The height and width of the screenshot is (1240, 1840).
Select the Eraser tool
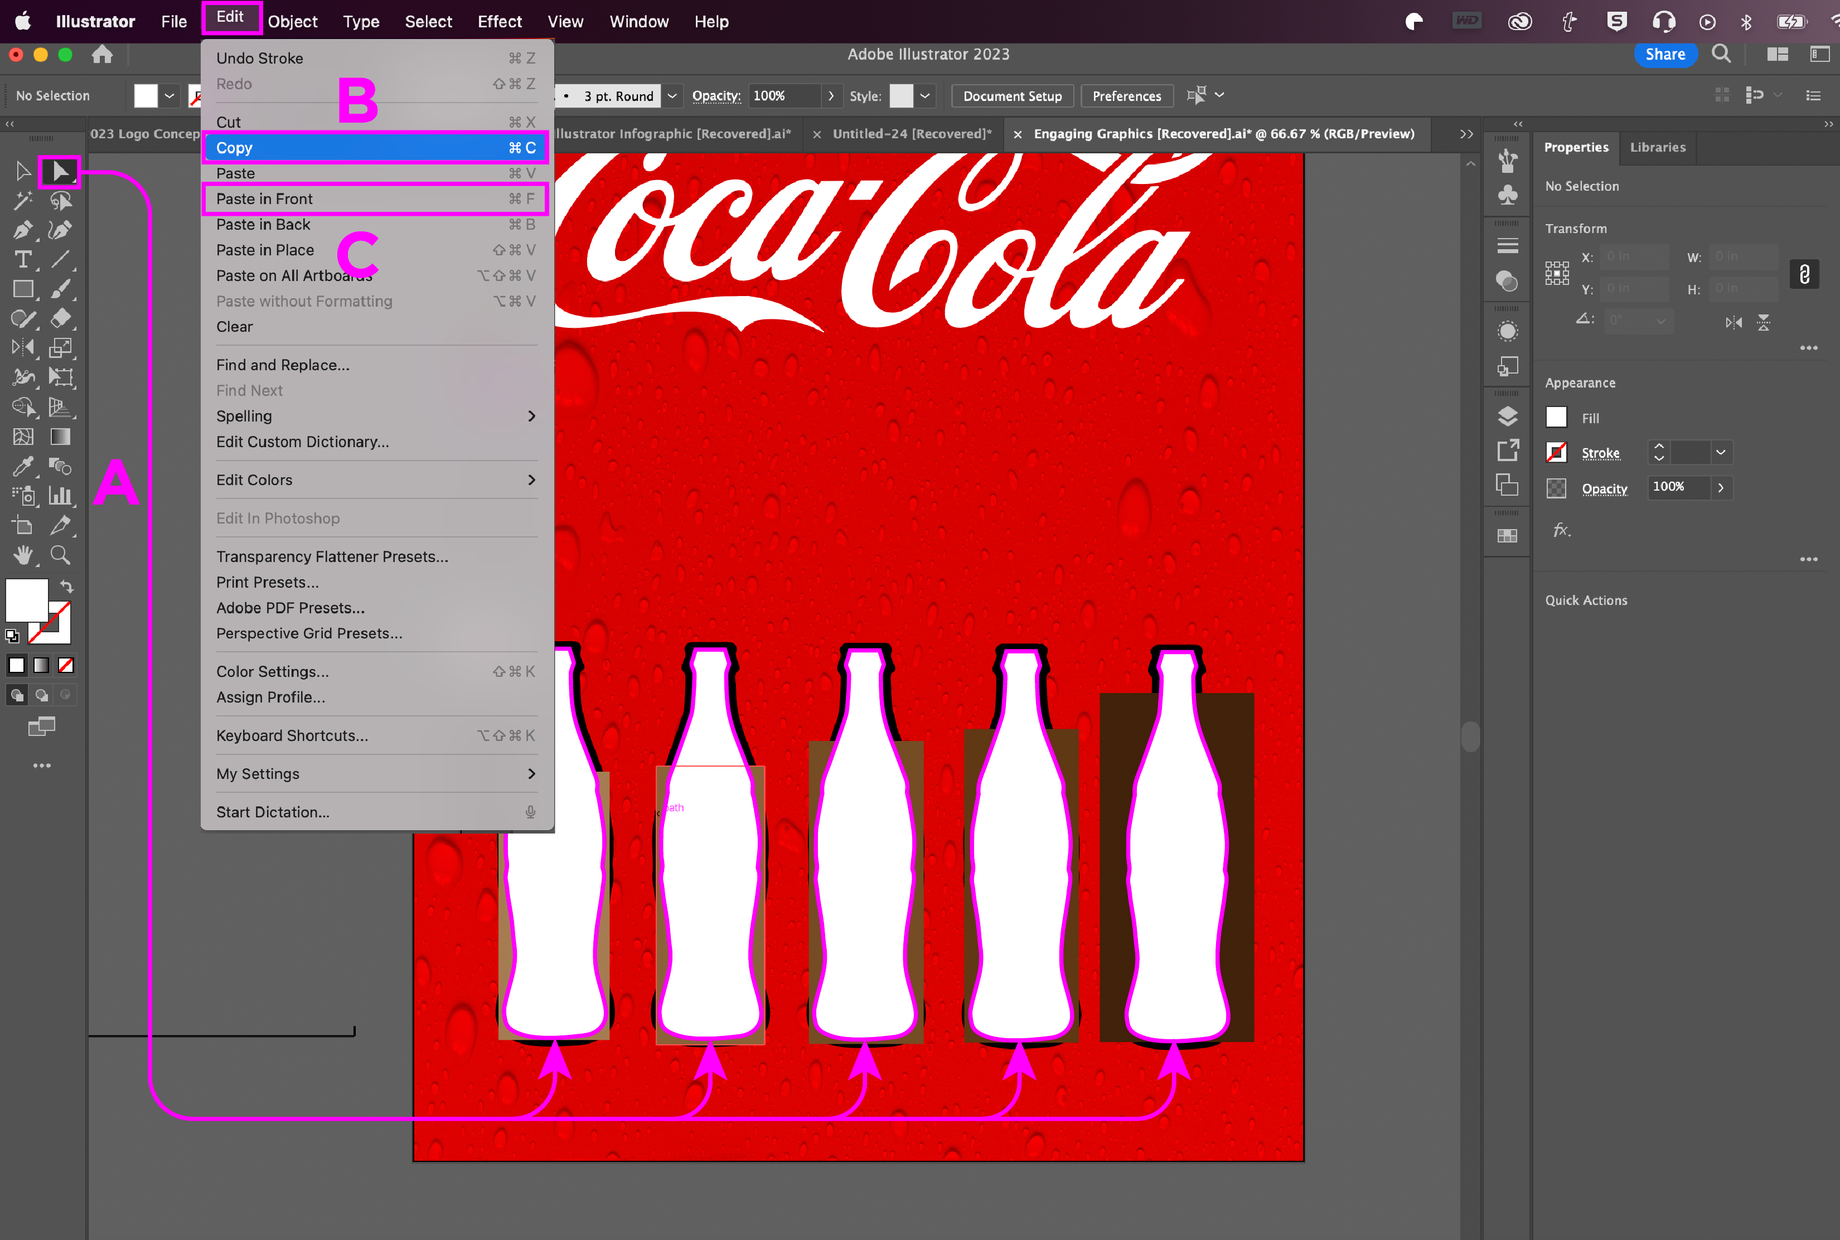coord(60,319)
